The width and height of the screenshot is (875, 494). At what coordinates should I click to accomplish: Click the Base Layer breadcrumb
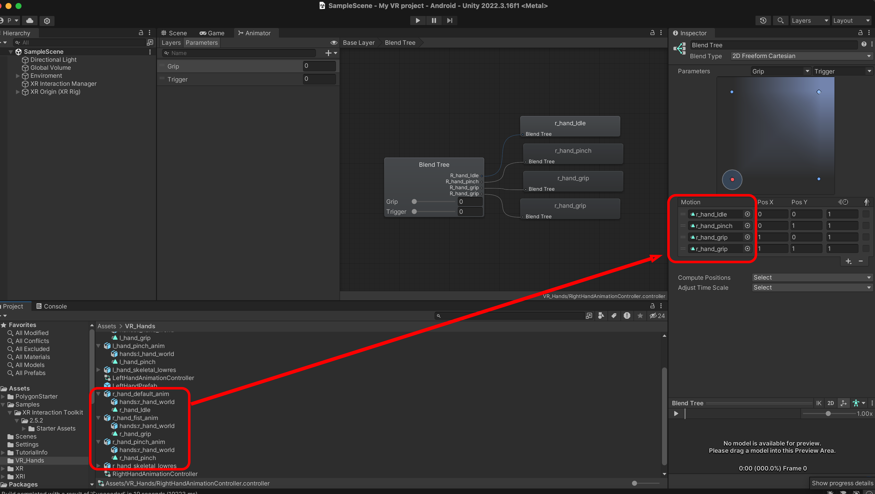(x=358, y=42)
